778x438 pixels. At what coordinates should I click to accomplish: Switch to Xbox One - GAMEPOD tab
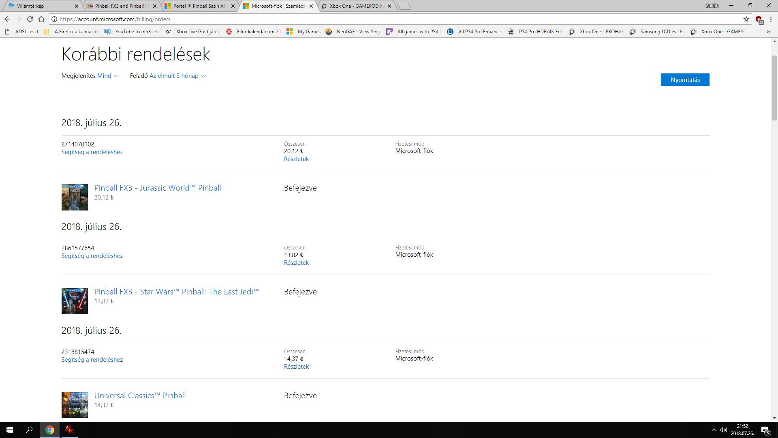[356, 6]
